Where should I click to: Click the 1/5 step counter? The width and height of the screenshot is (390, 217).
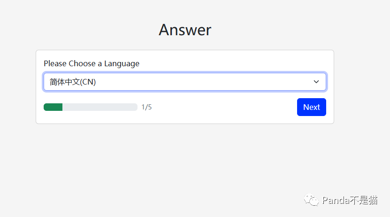pos(146,107)
